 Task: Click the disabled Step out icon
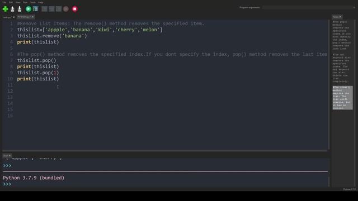(x=59, y=9)
